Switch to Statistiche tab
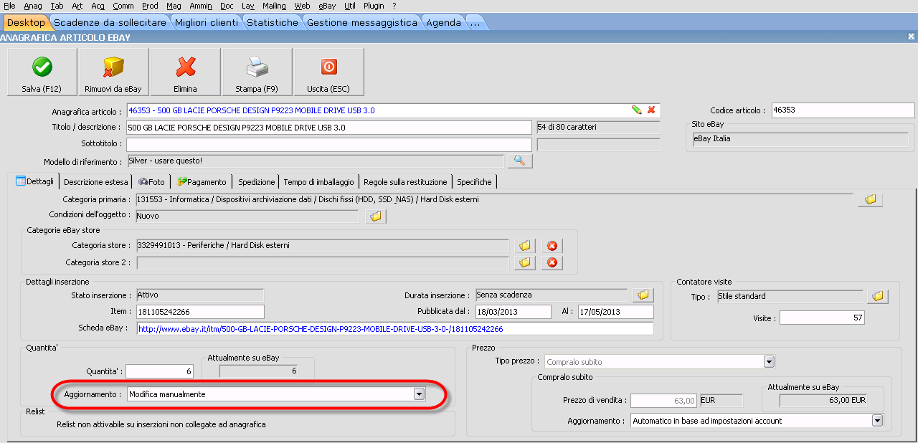The width and height of the screenshot is (918, 443). click(x=273, y=23)
